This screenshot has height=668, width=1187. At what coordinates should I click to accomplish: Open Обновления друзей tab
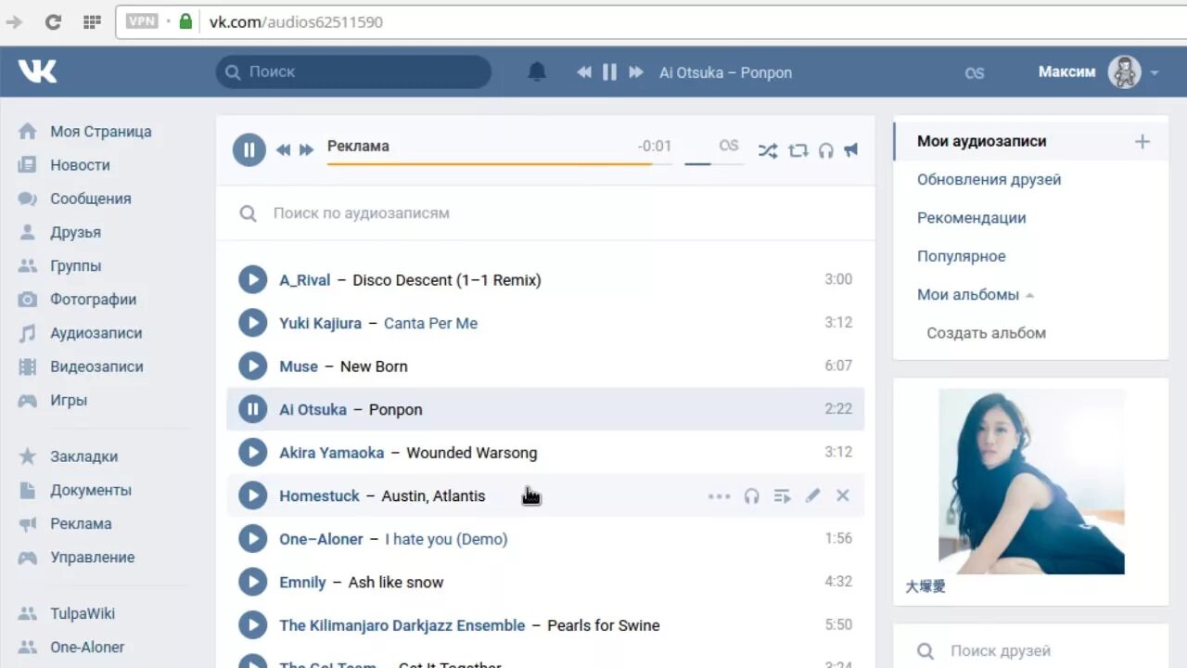point(989,179)
